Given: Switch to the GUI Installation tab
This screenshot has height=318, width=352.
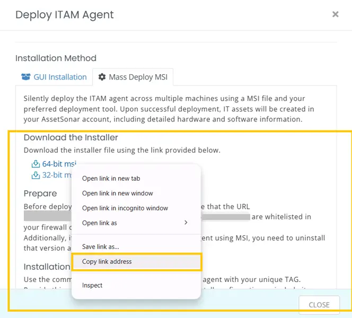Looking at the screenshot, I should [x=54, y=77].
